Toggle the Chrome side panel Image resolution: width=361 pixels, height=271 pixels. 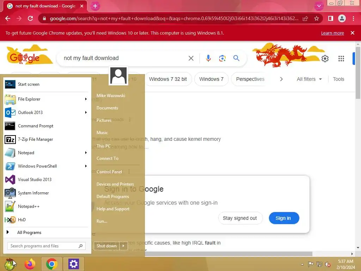pyautogui.click(x=331, y=18)
